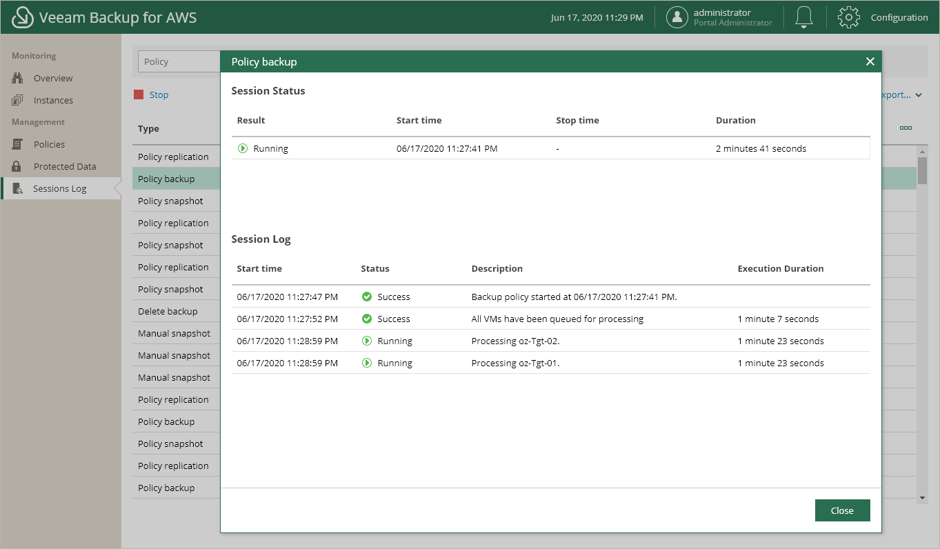The height and width of the screenshot is (549, 940).
Task: Click 06/17/2020 11:27:52 PM log time
Action: (x=288, y=319)
